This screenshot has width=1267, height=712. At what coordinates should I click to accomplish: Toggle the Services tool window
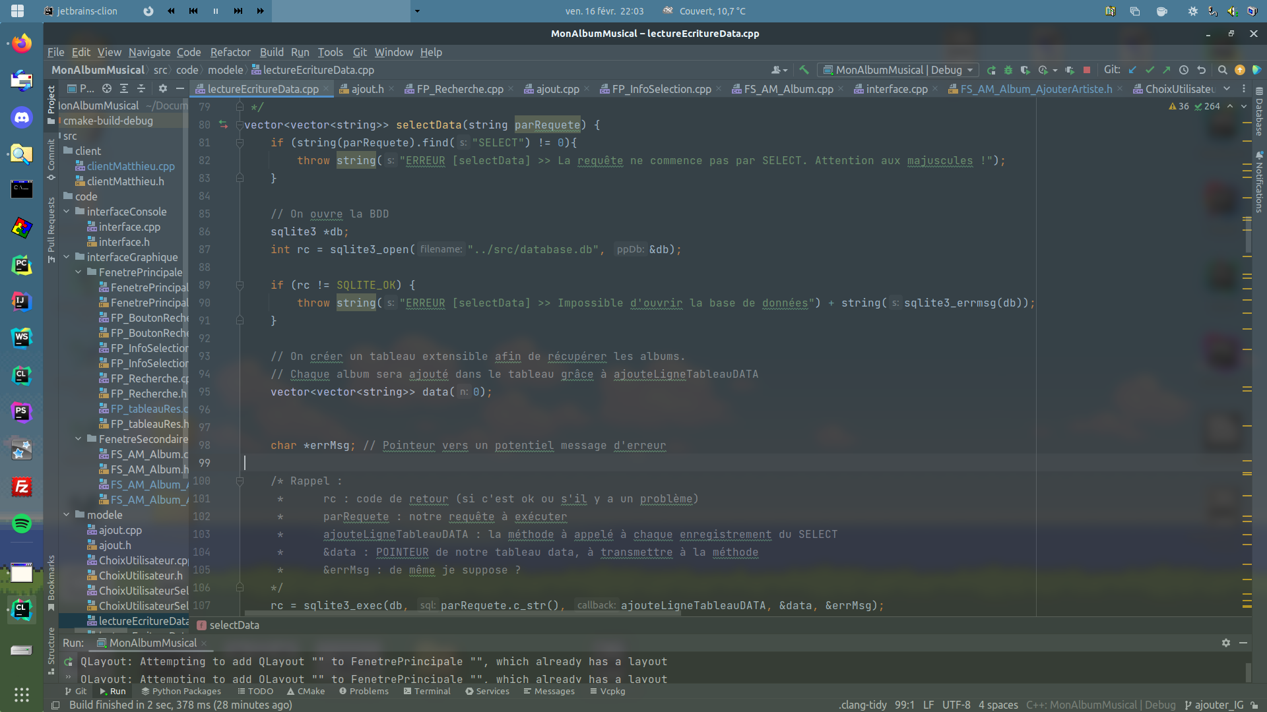click(487, 691)
